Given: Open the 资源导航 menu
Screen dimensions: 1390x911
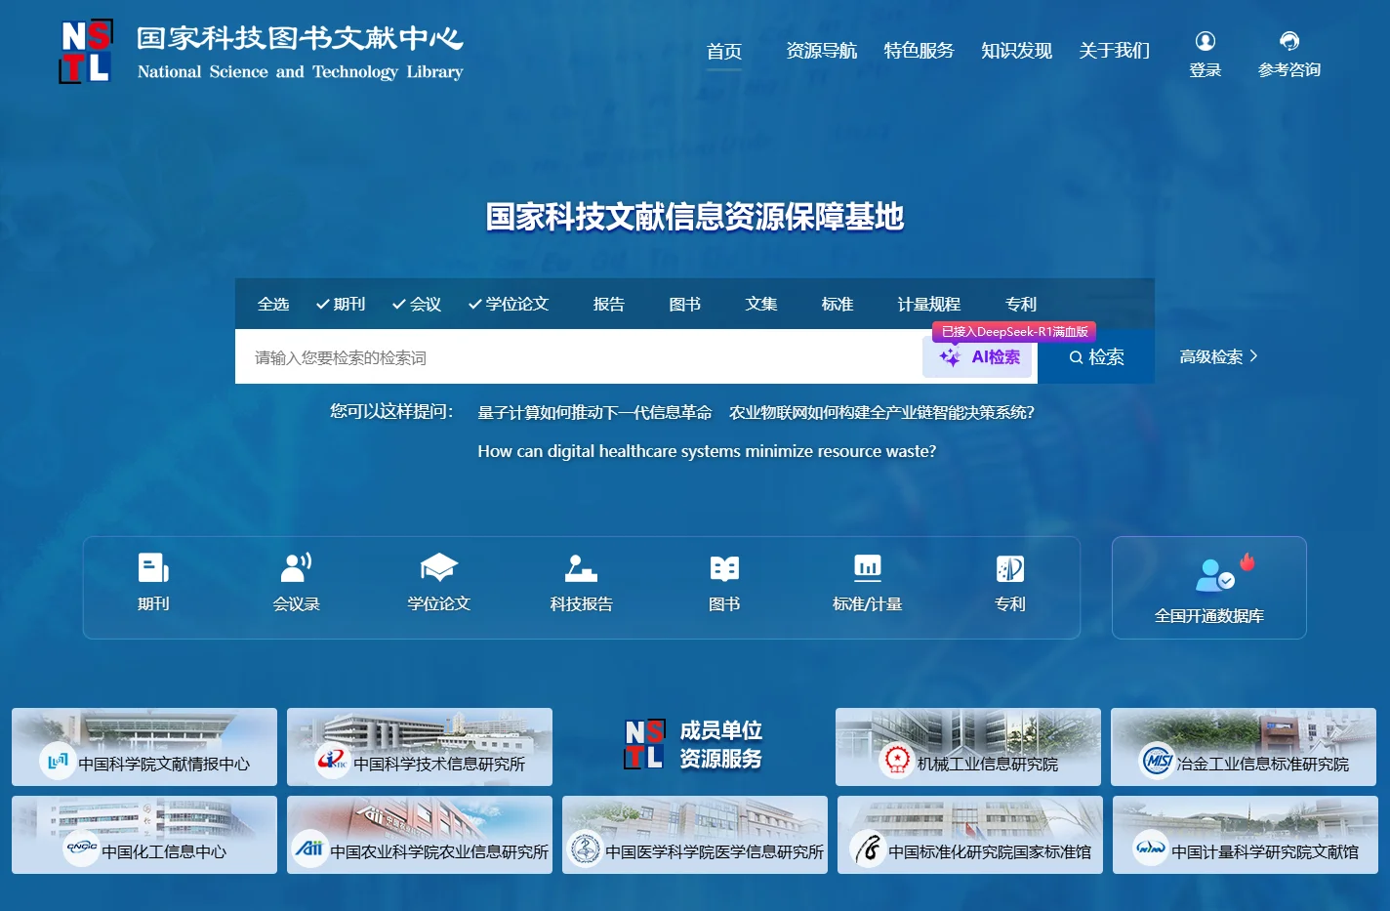Looking at the screenshot, I should [822, 51].
